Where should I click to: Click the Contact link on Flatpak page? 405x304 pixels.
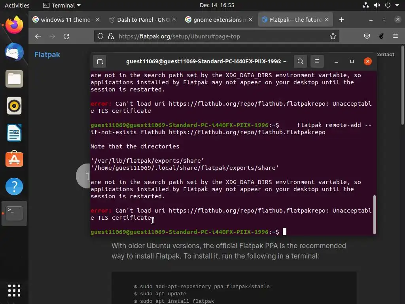[x=386, y=55]
